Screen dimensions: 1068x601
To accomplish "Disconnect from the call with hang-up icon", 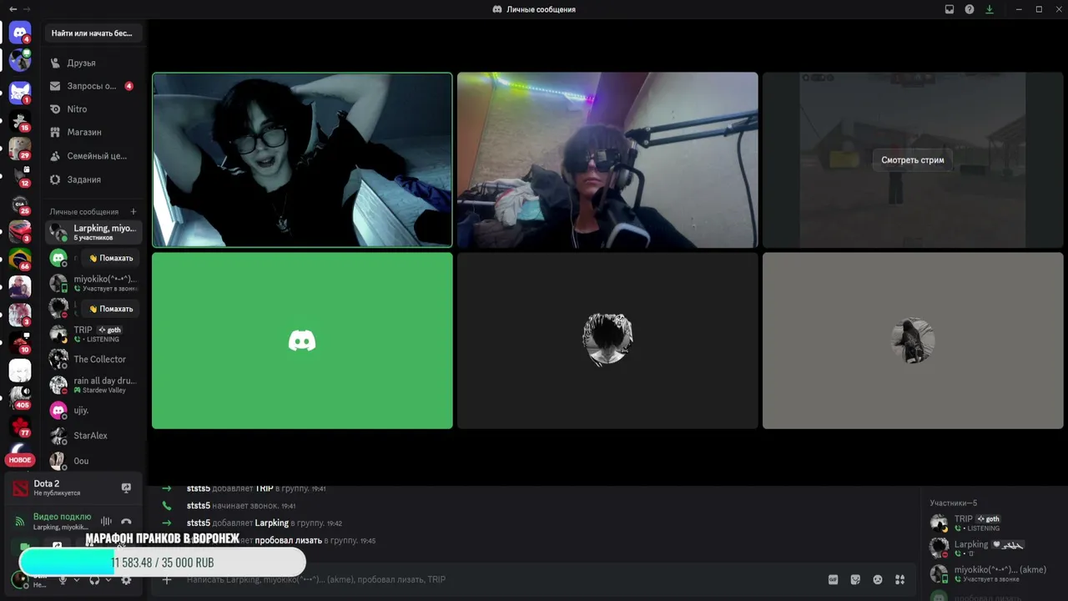I will click(x=126, y=522).
